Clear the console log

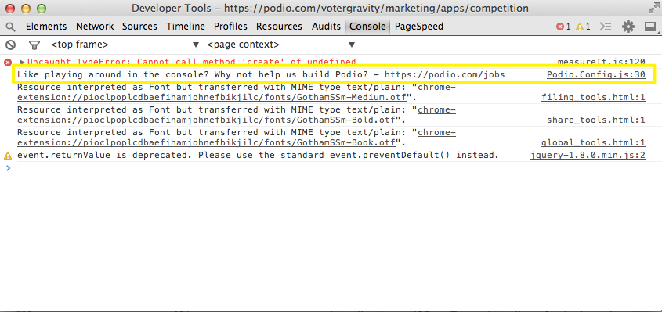10,45
